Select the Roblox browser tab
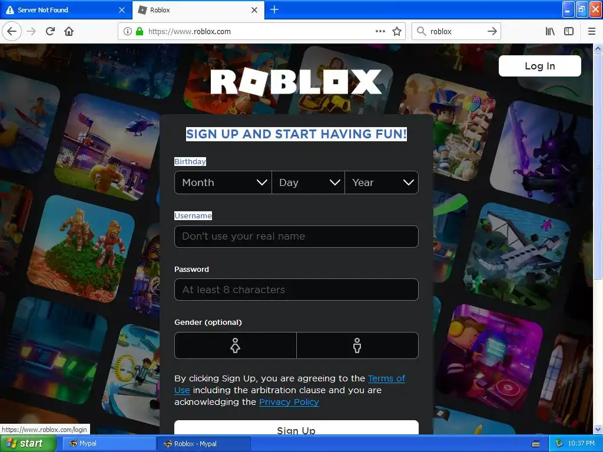The width and height of the screenshot is (603, 452). click(x=198, y=10)
